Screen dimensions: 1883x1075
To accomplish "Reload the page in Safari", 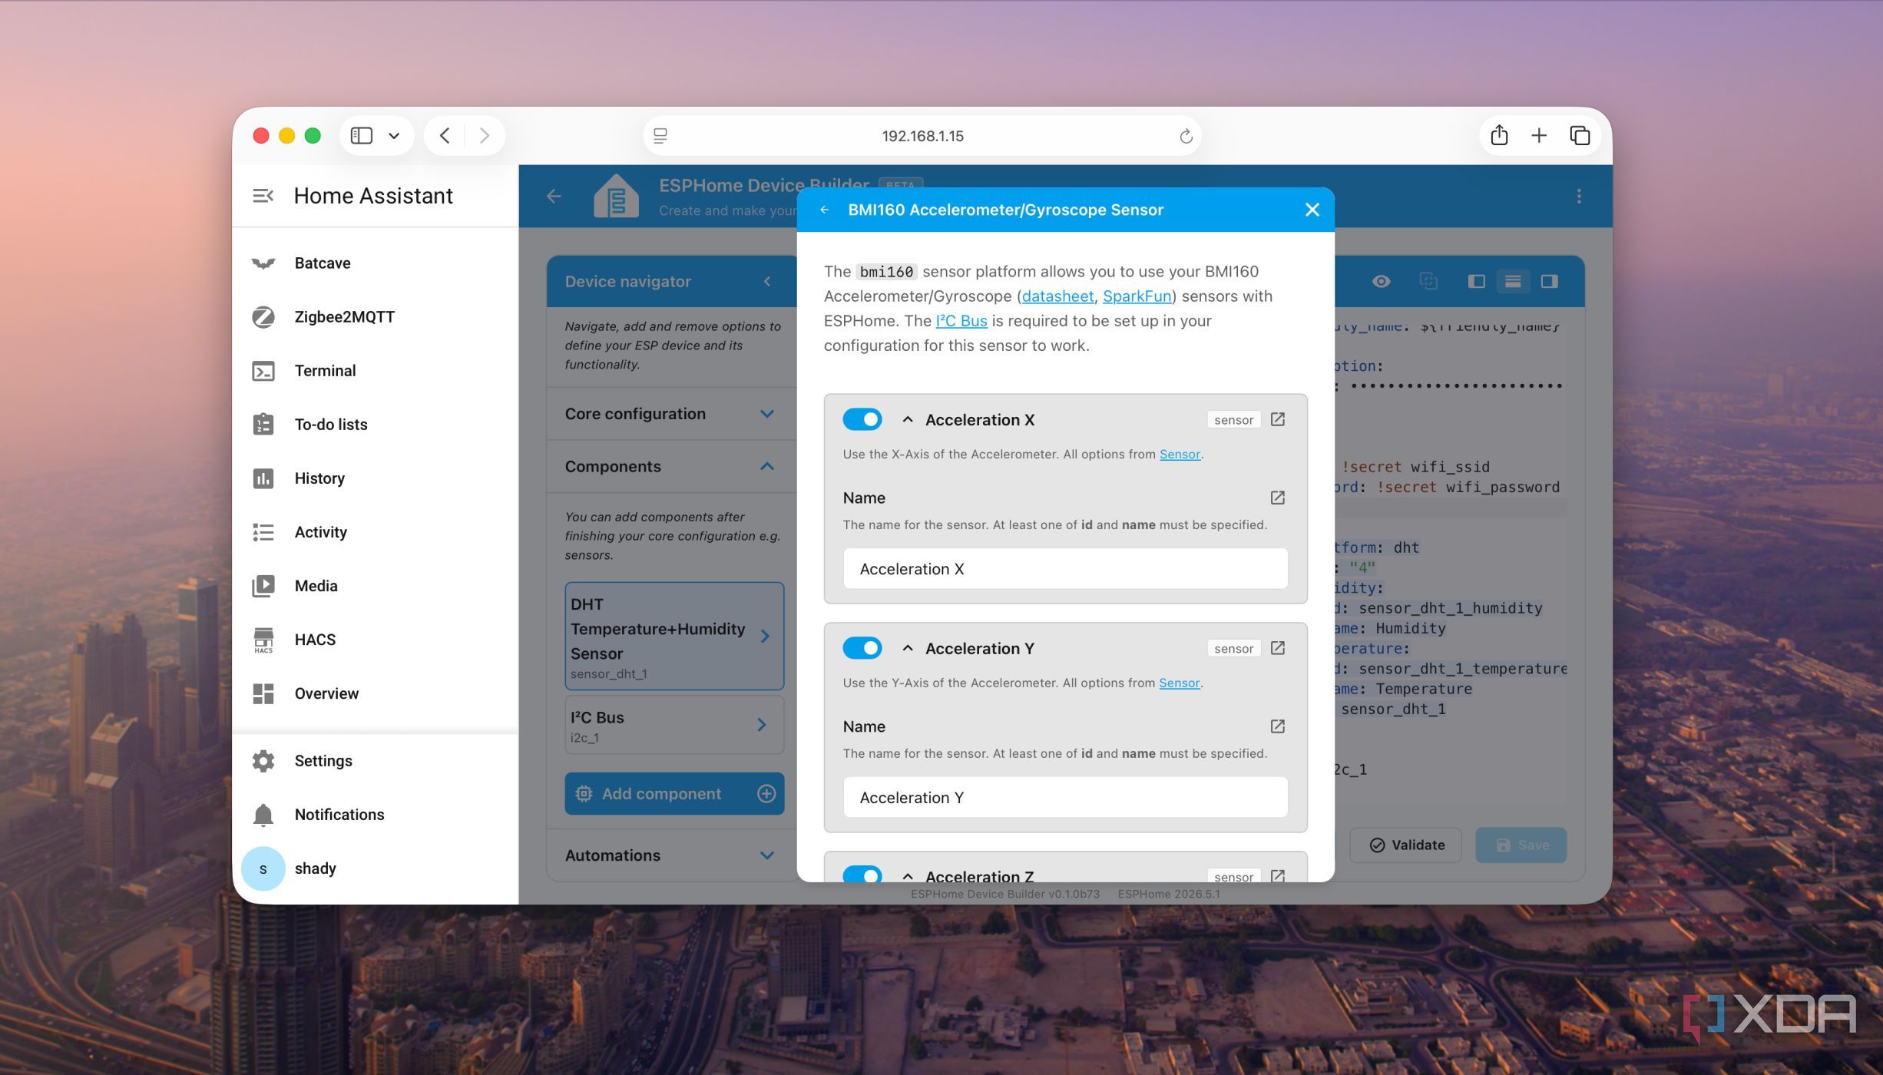I will pos(1185,136).
